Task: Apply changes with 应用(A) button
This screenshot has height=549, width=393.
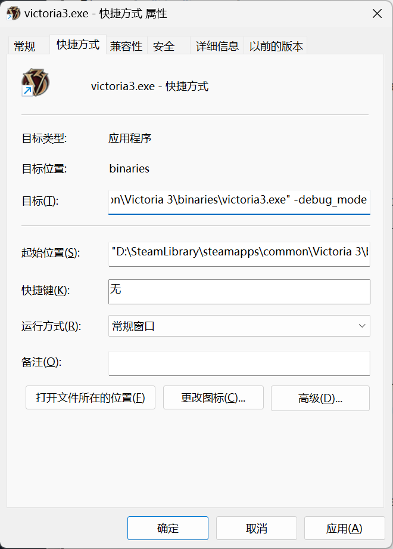Action: (x=344, y=528)
